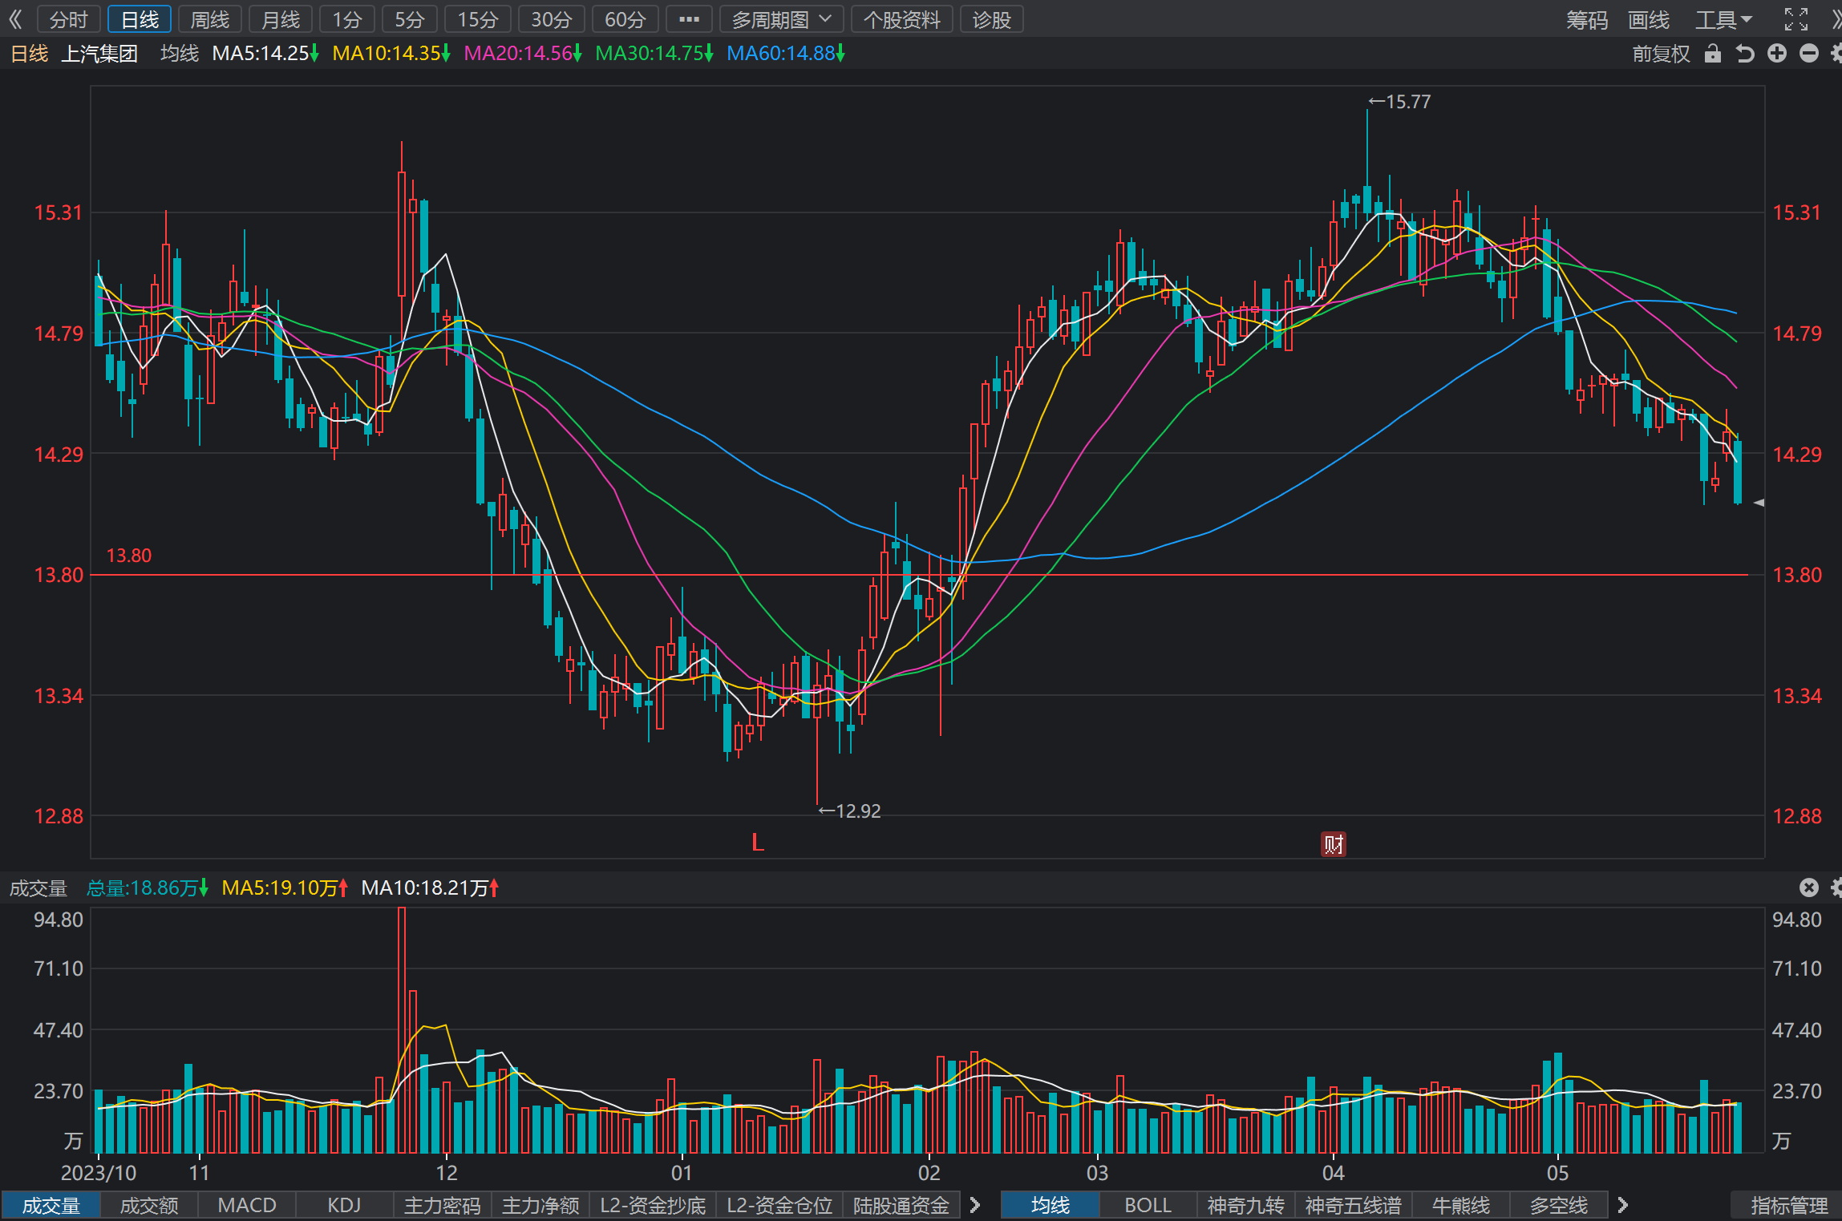Switch to L2-资金仓位 indicator tab
The height and width of the screenshot is (1221, 1842).
pyautogui.click(x=779, y=1206)
